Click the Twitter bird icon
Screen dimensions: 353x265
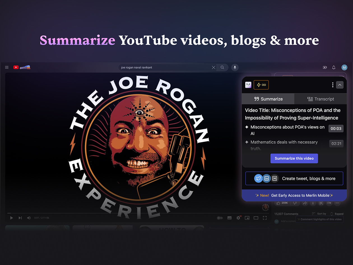[258, 178]
